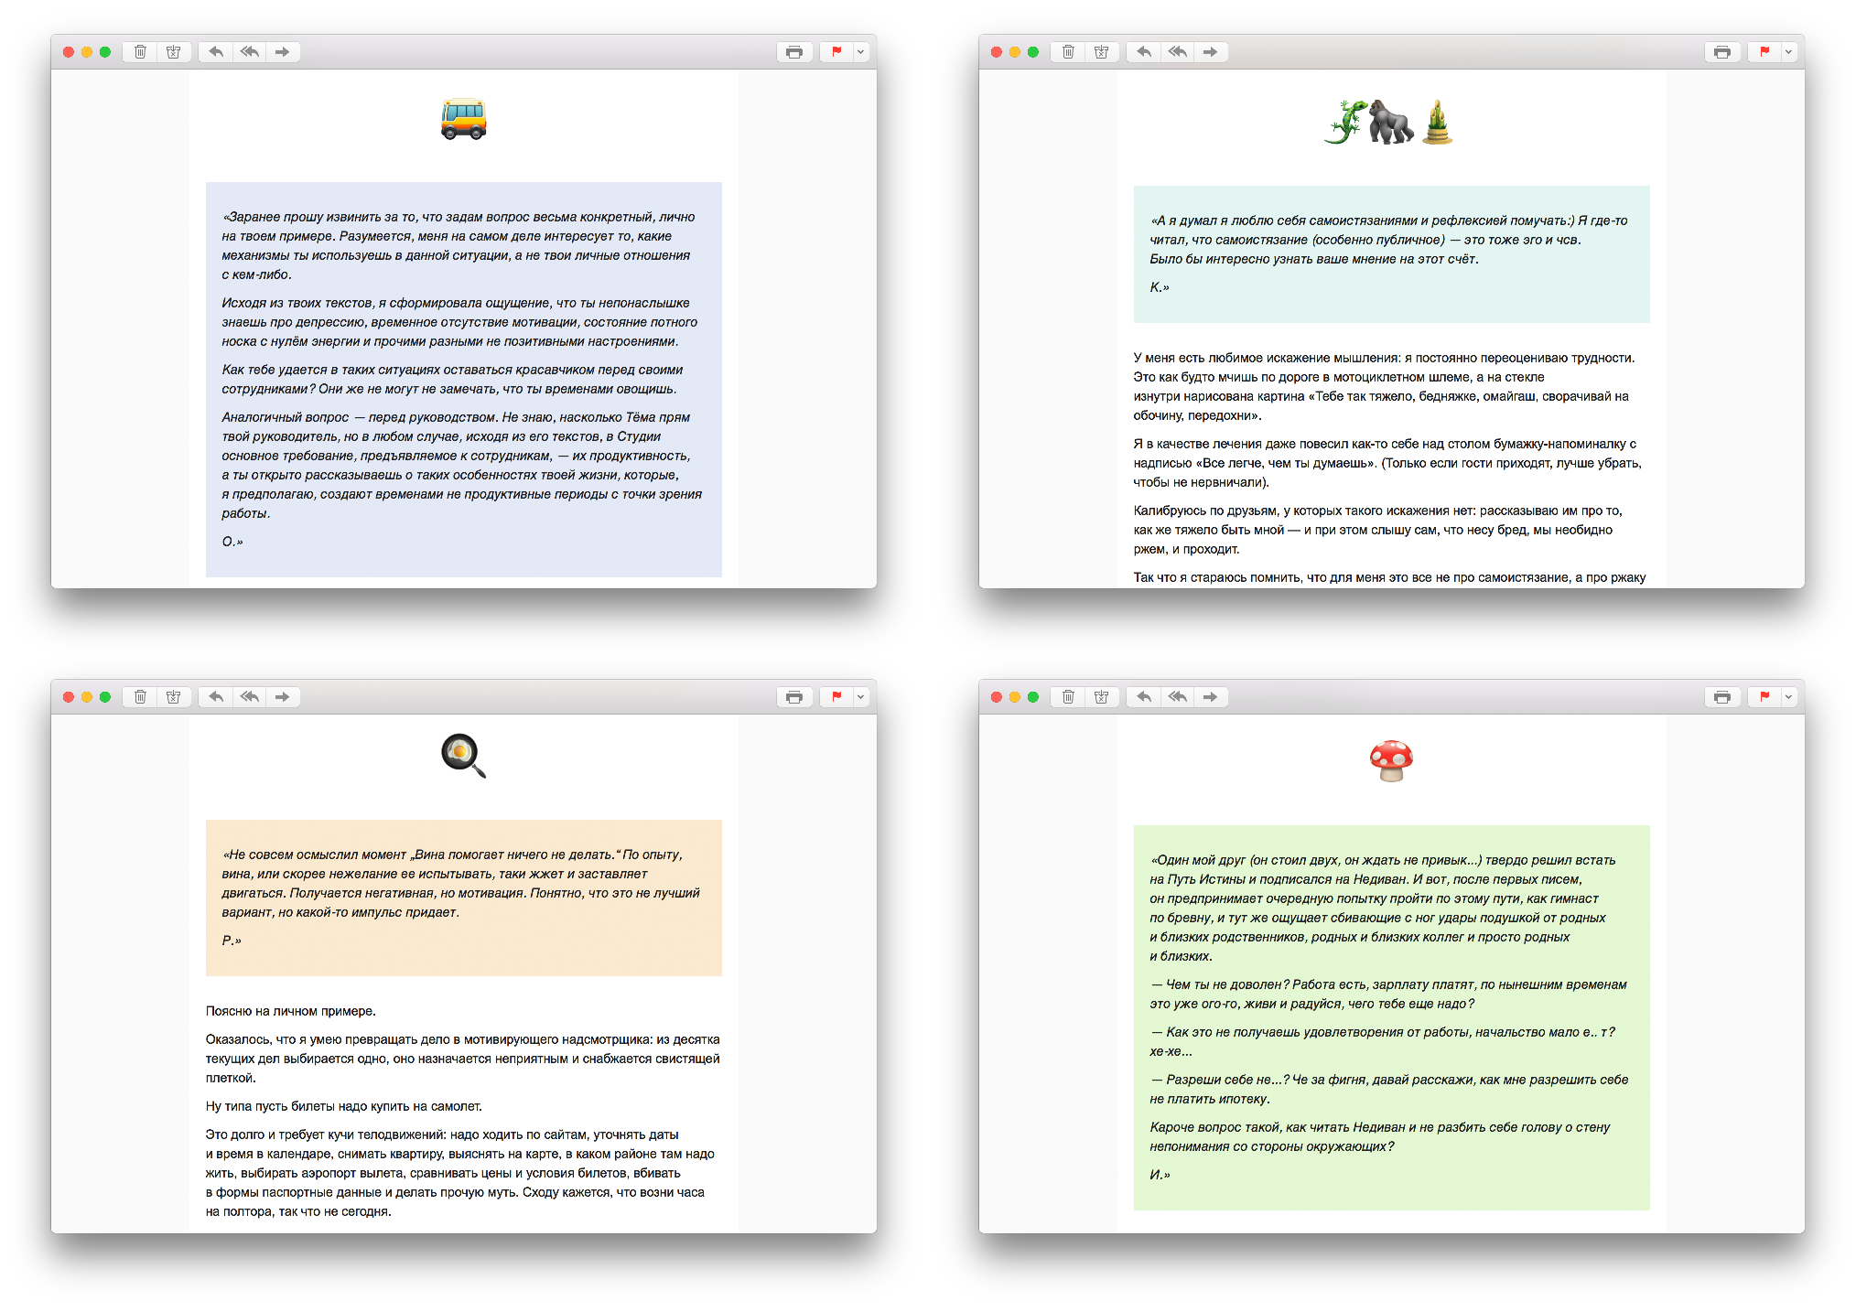Click the signature «О.» in blue quote
This screenshot has height=1312, width=1856.
pyautogui.click(x=232, y=542)
